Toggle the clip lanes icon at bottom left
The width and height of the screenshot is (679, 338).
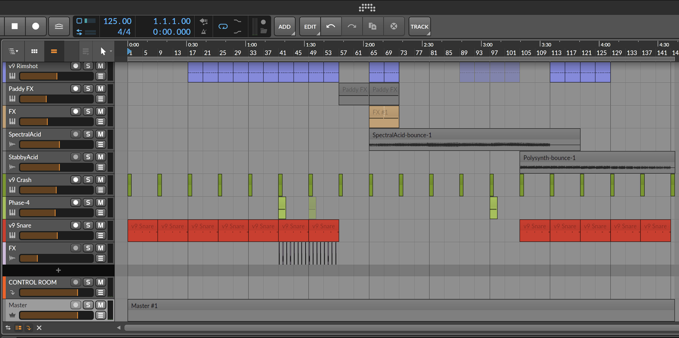(x=18, y=328)
